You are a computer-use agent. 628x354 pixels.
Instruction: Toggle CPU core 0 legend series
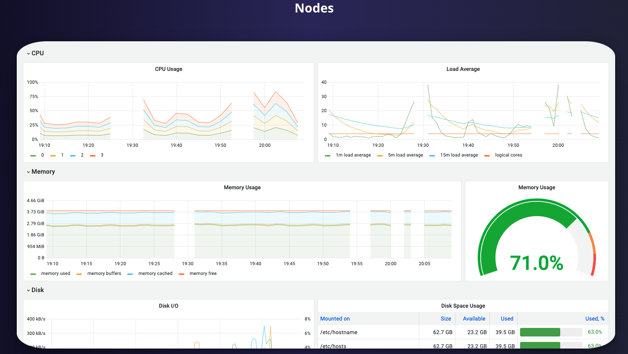(42, 155)
